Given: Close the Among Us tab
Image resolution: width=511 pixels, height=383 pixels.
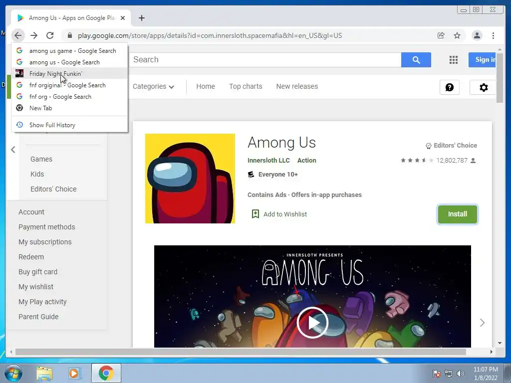Looking at the screenshot, I should coord(123,18).
